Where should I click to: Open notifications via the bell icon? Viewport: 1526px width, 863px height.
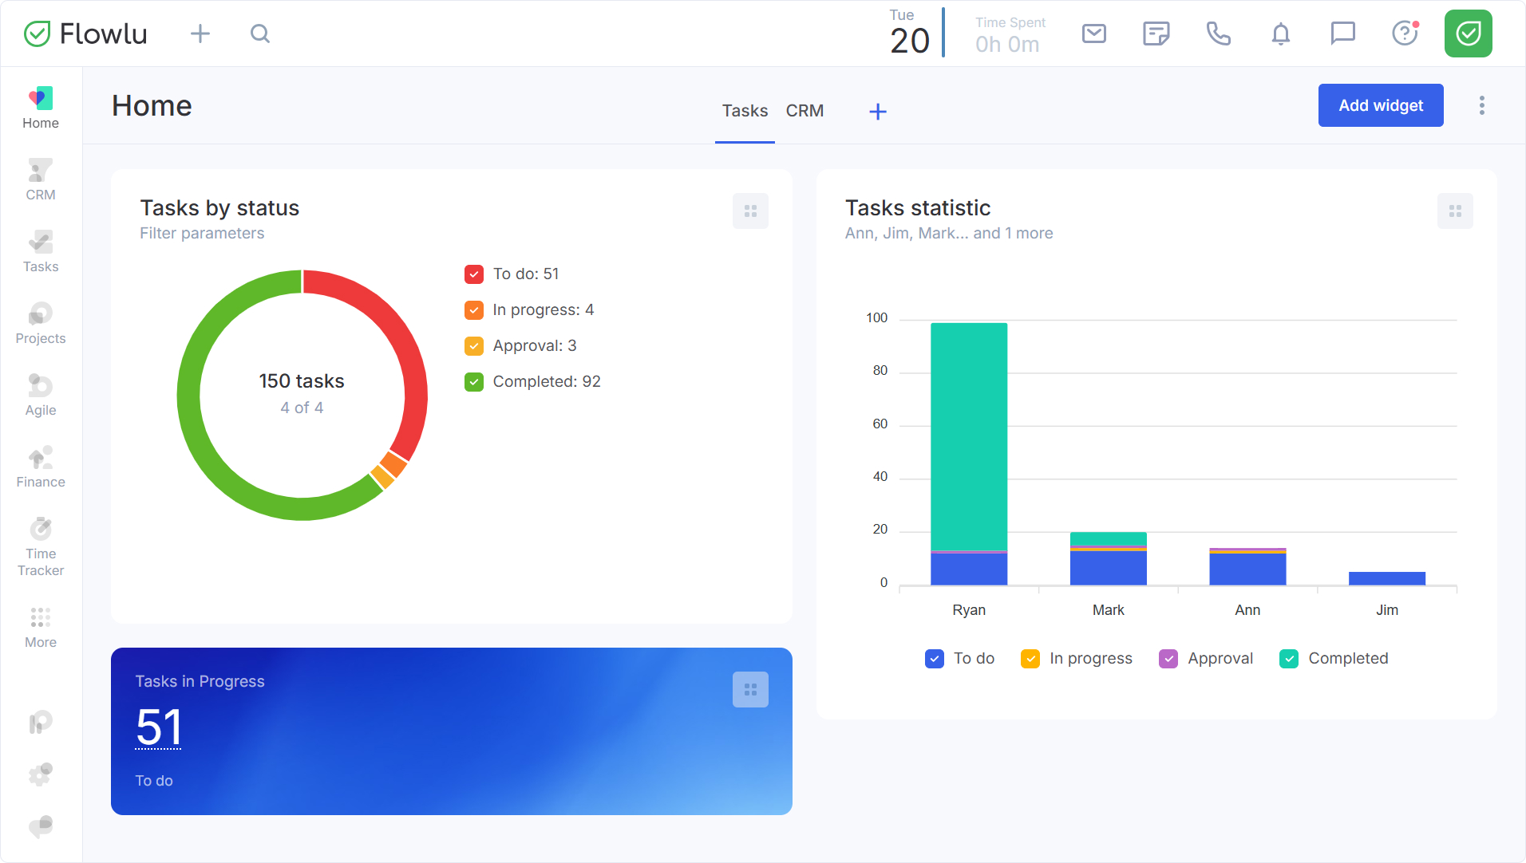click(1280, 33)
